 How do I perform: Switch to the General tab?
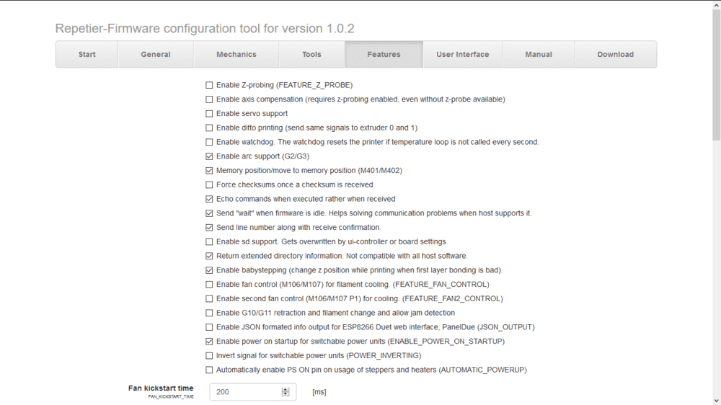pos(156,55)
